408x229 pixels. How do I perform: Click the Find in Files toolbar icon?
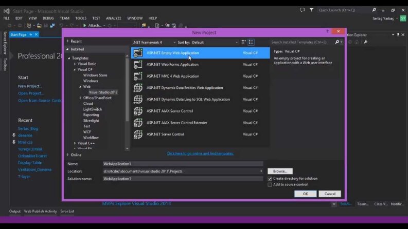pos(144,26)
